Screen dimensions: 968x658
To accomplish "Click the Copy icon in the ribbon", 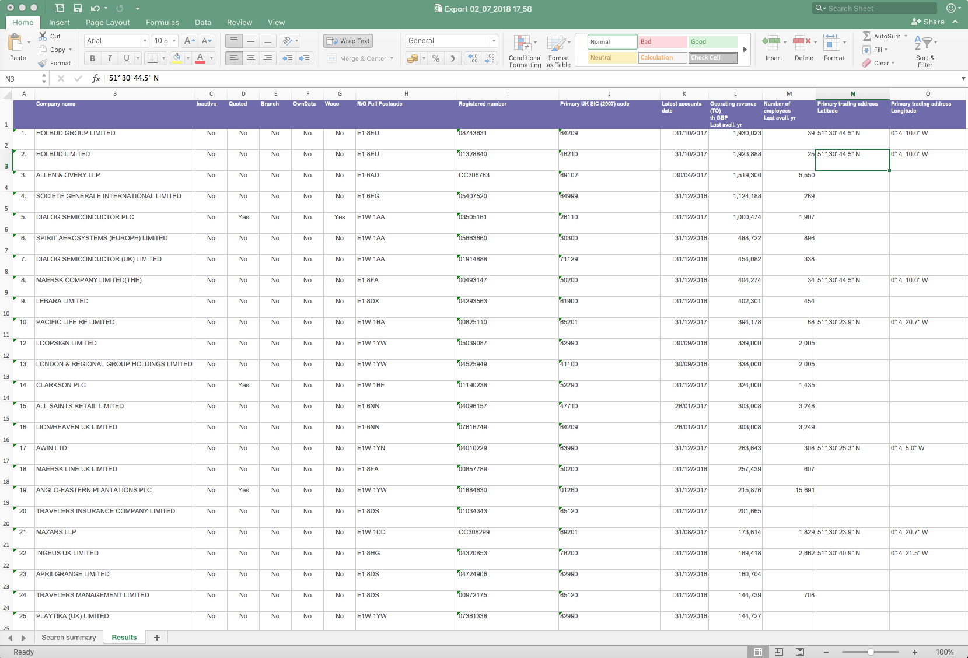I will coord(43,50).
